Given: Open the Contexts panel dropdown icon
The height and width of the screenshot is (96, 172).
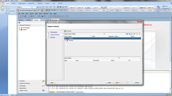Looking at the screenshot, I should (x=44, y=81).
